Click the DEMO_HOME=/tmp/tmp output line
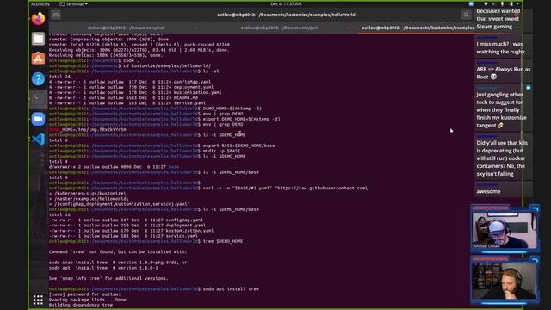551x310 pixels. pos(88,130)
